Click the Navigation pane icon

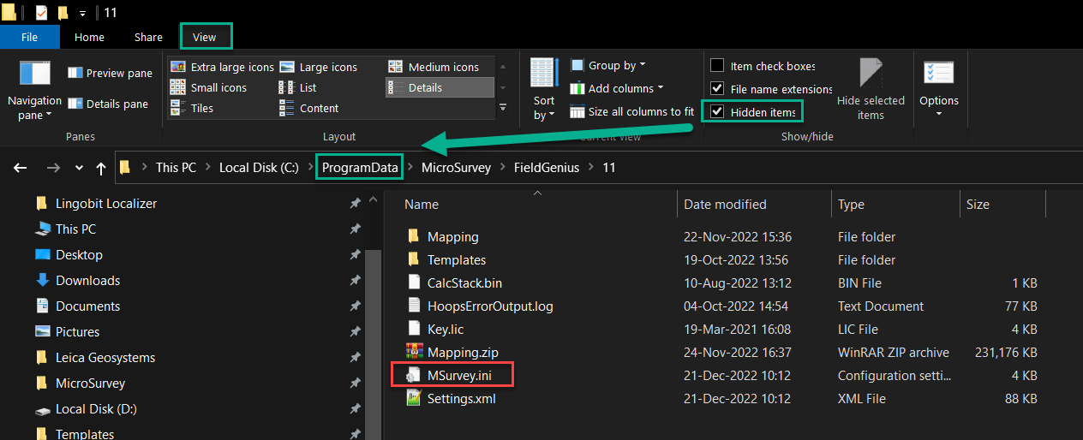pyautogui.click(x=35, y=74)
